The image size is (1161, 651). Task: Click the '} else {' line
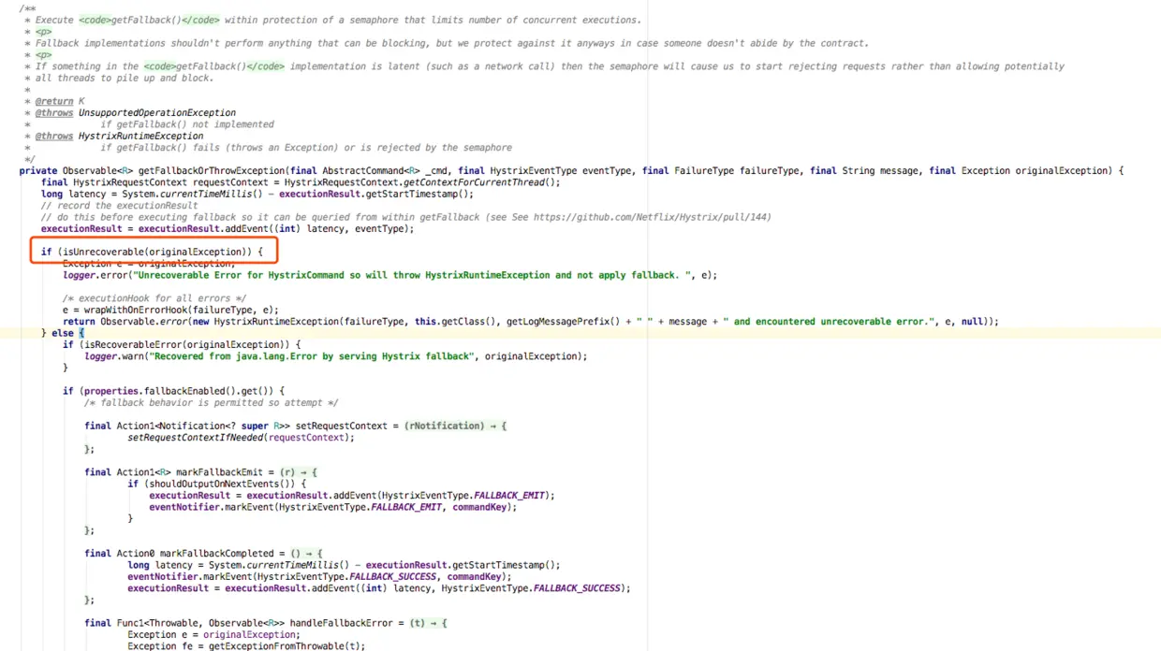coord(63,333)
